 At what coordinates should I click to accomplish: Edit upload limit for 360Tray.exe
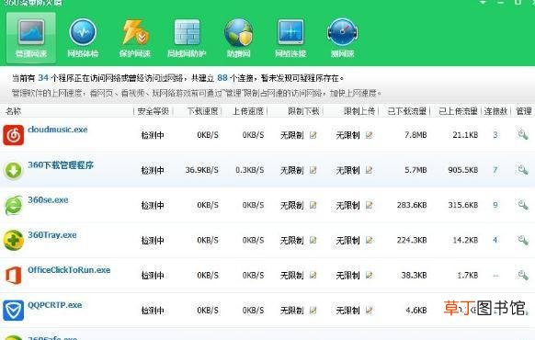[369, 240]
